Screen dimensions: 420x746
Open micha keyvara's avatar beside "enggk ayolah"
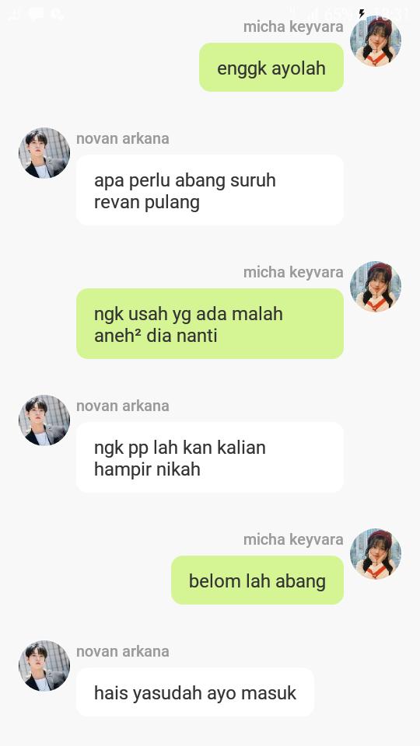376,41
